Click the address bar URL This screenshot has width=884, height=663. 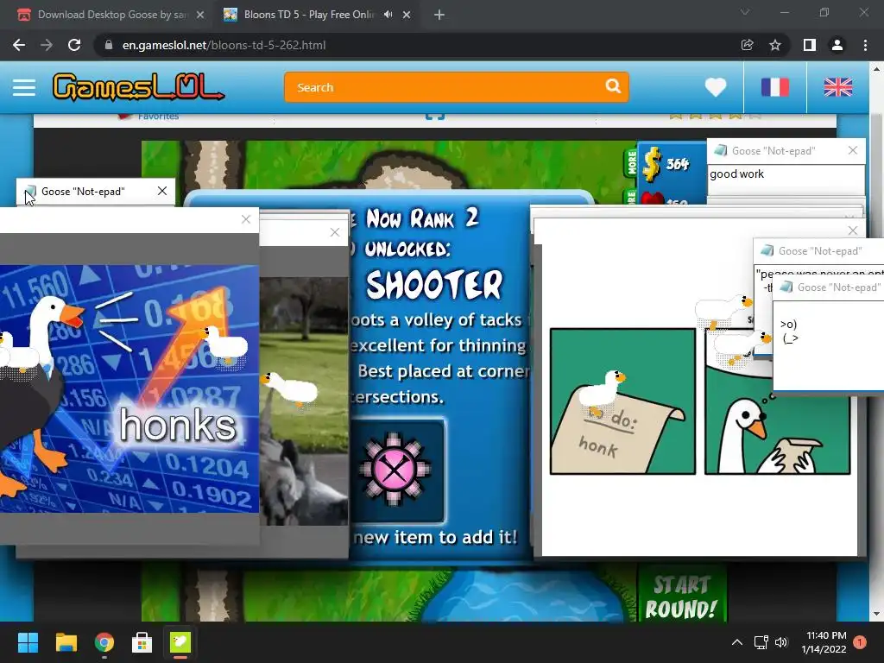tap(224, 45)
